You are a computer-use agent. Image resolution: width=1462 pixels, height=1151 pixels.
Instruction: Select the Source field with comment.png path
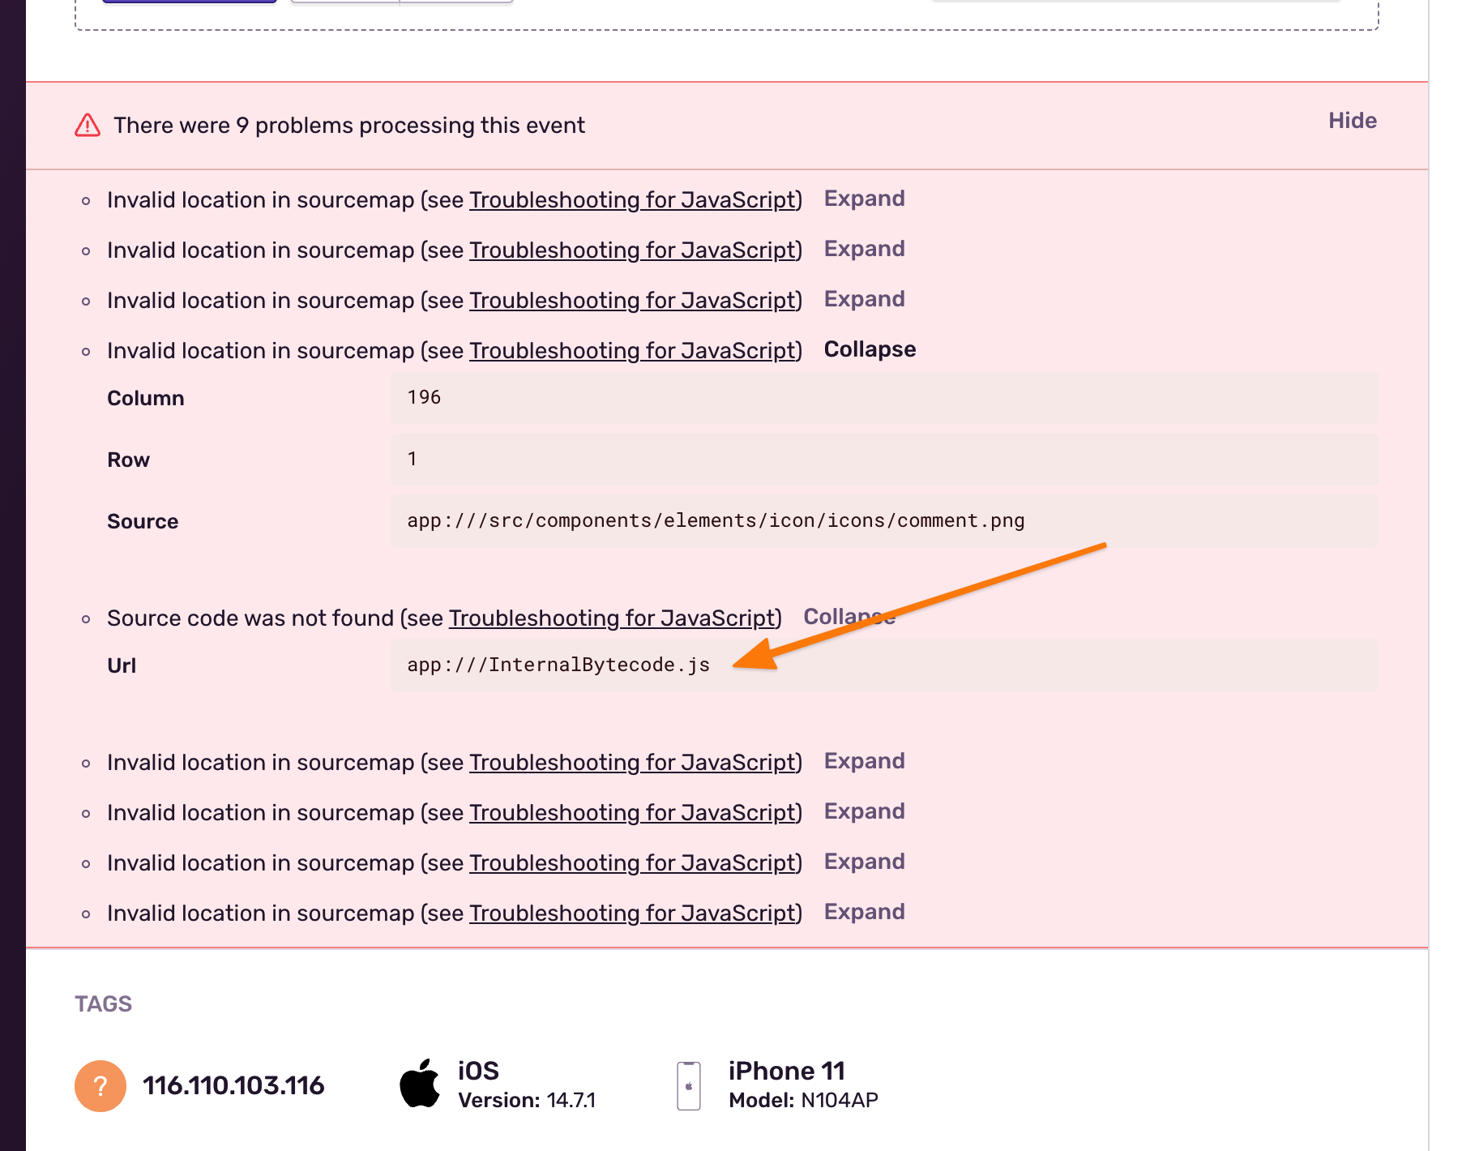tap(716, 521)
